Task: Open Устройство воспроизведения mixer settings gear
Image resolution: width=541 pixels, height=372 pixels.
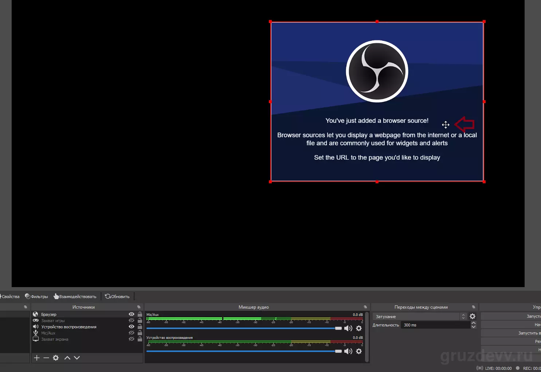Action: [x=359, y=351]
